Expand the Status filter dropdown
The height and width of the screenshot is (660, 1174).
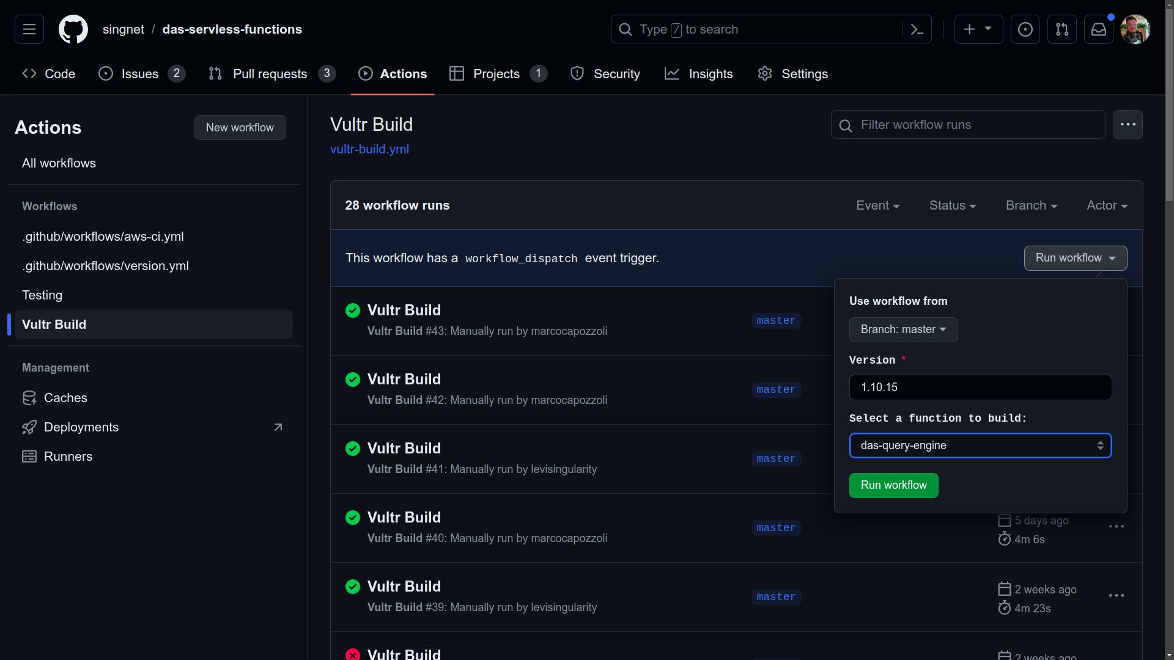[x=953, y=206]
